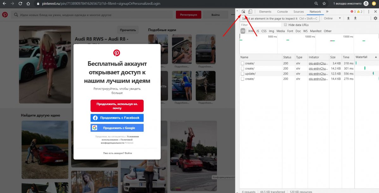This screenshot has width=379, height=193.
Task: Enable the Hide data URLs checkbox
Action: click(286, 25)
